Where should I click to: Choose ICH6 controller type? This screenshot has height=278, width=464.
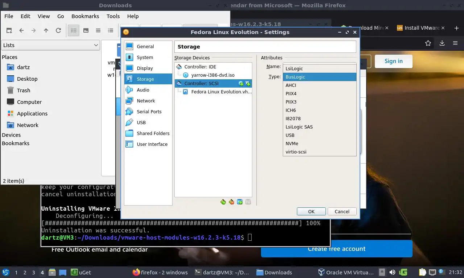320,110
